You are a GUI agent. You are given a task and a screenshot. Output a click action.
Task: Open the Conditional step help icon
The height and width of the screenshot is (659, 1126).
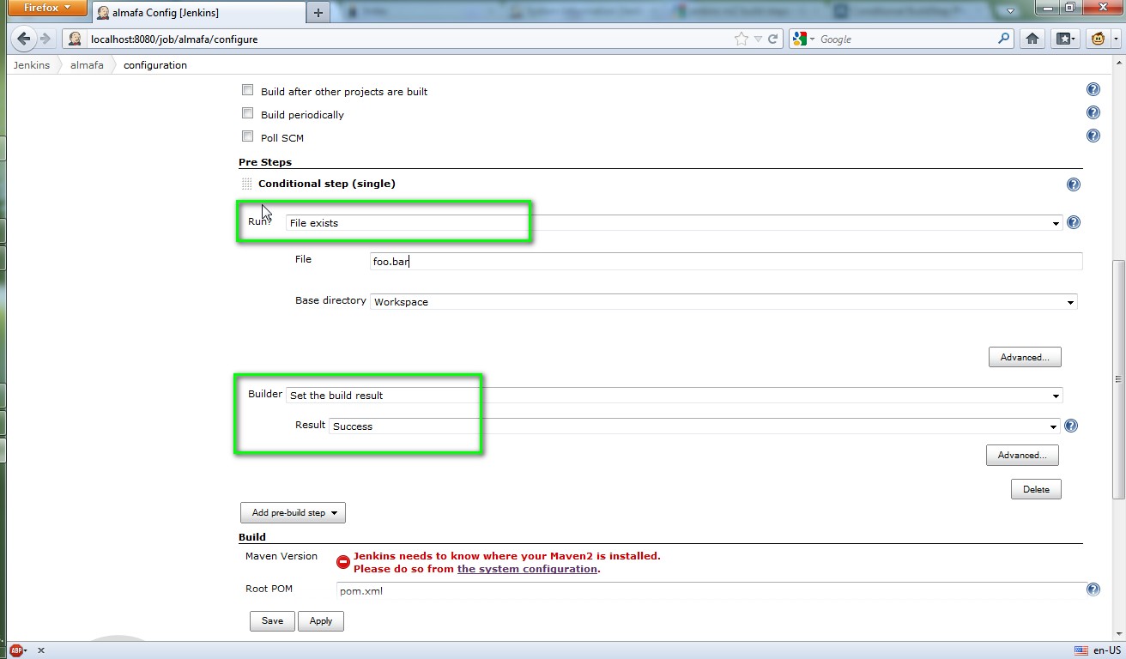(x=1073, y=184)
